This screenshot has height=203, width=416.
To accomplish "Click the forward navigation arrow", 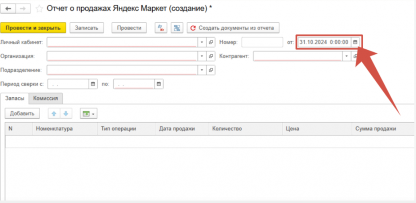I will [x=23, y=8].
